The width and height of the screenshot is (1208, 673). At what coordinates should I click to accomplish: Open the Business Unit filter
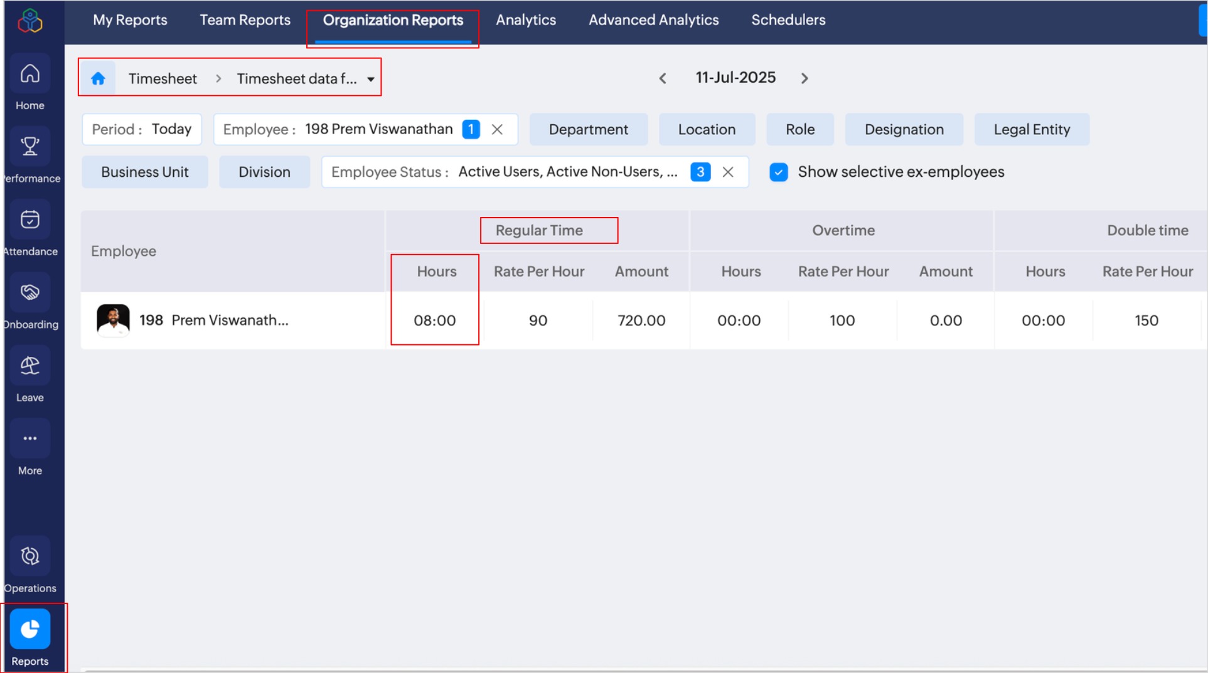pos(145,172)
